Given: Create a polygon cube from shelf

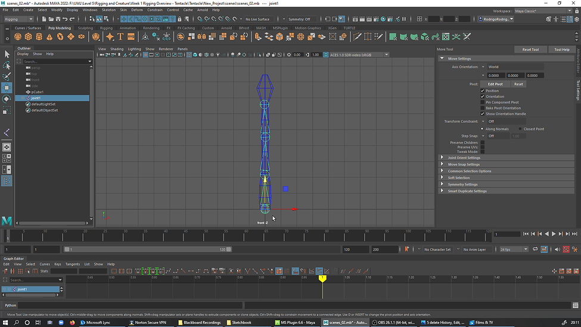Looking at the screenshot, I should click(29, 36).
